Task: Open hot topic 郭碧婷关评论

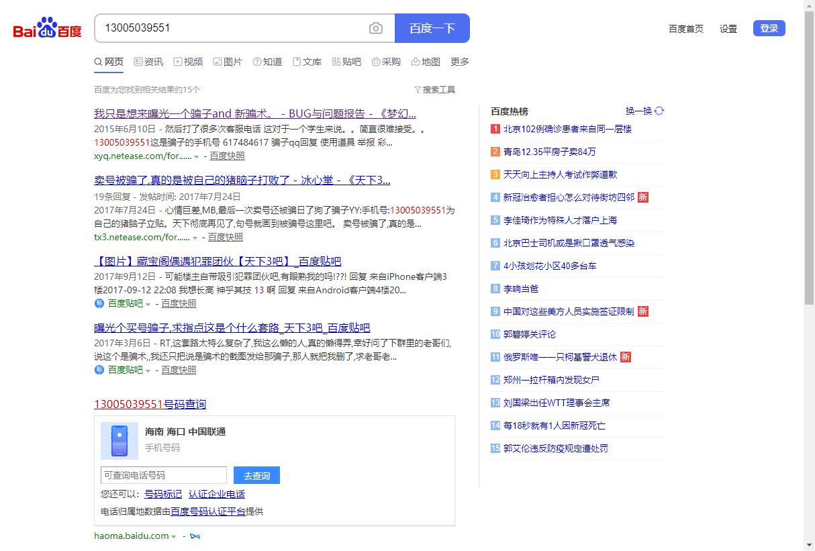Action: 530,334
